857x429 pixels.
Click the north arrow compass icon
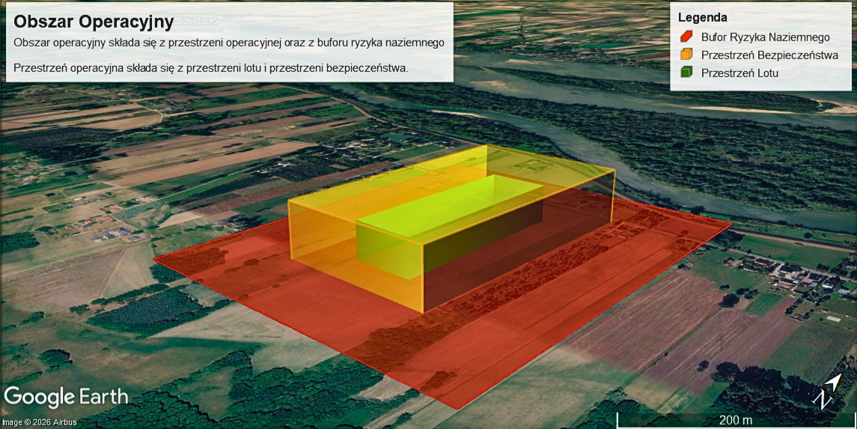pos(827,392)
